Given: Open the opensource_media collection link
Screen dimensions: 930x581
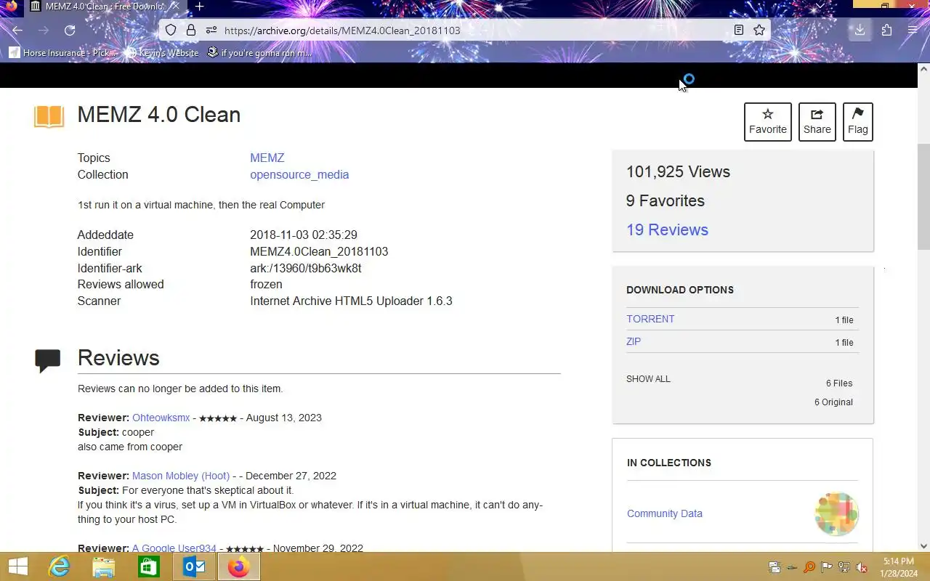Looking at the screenshot, I should 299,174.
